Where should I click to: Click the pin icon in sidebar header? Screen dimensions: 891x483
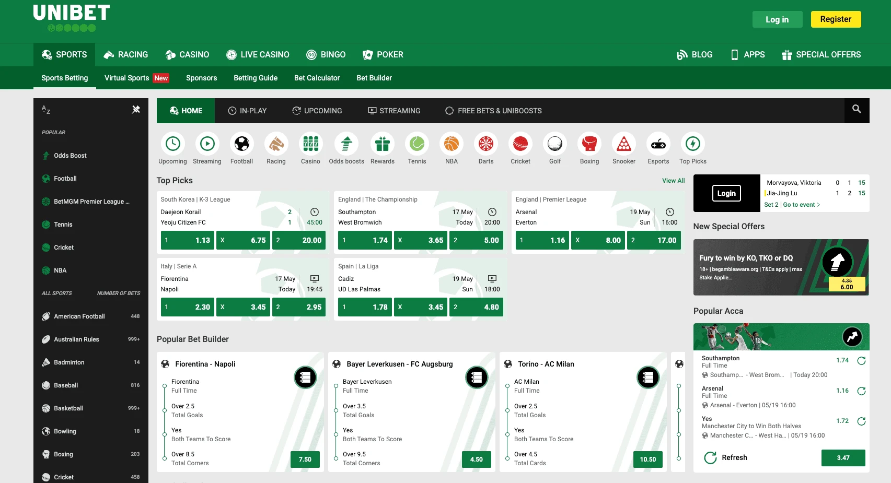coord(136,109)
